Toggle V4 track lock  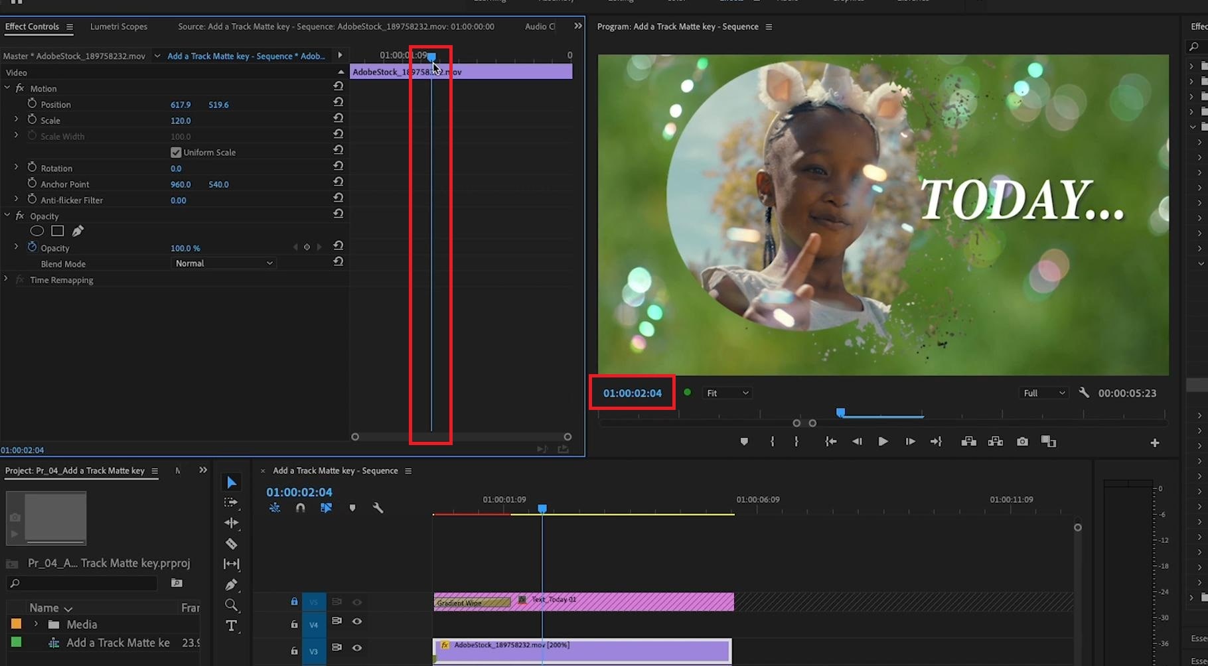pyautogui.click(x=294, y=624)
